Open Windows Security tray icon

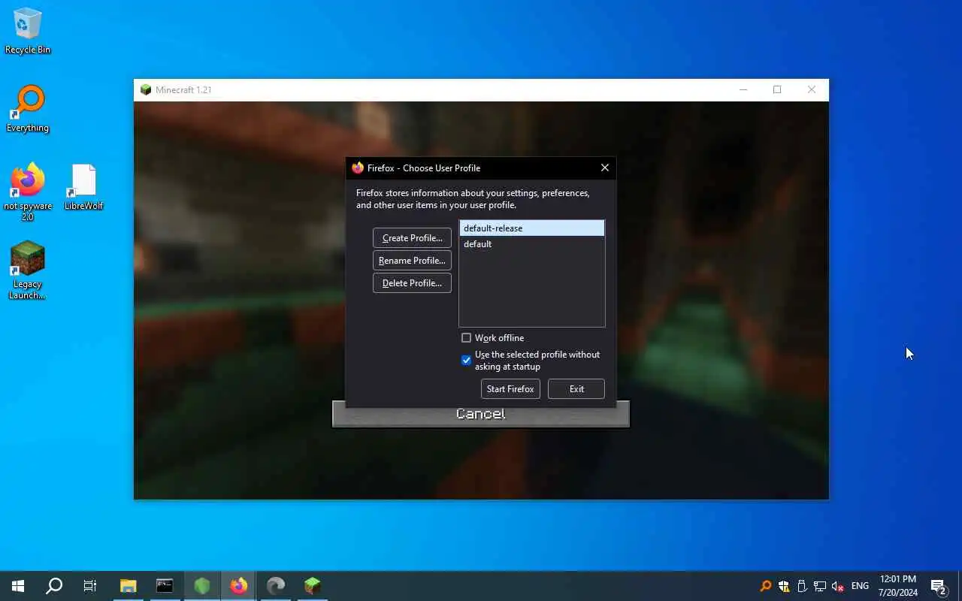[784, 586]
